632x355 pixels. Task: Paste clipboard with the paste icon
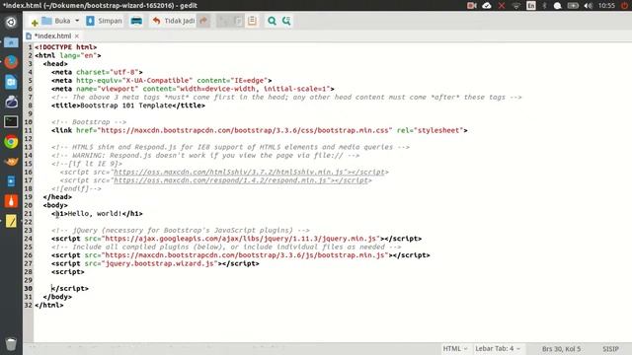pos(253,21)
